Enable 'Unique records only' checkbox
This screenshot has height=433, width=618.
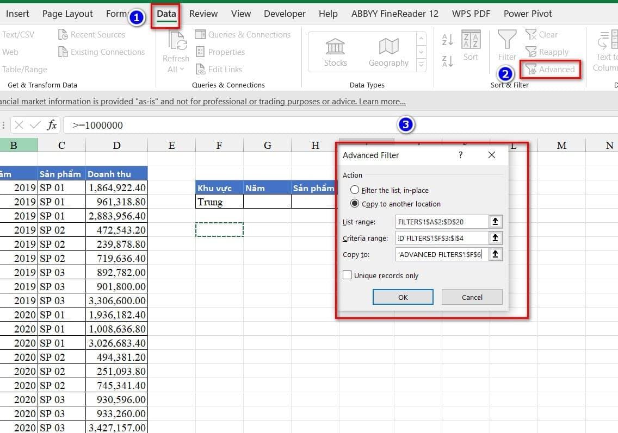[347, 275]
